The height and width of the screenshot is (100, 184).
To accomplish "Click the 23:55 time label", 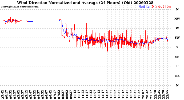I will pos(167,95).
